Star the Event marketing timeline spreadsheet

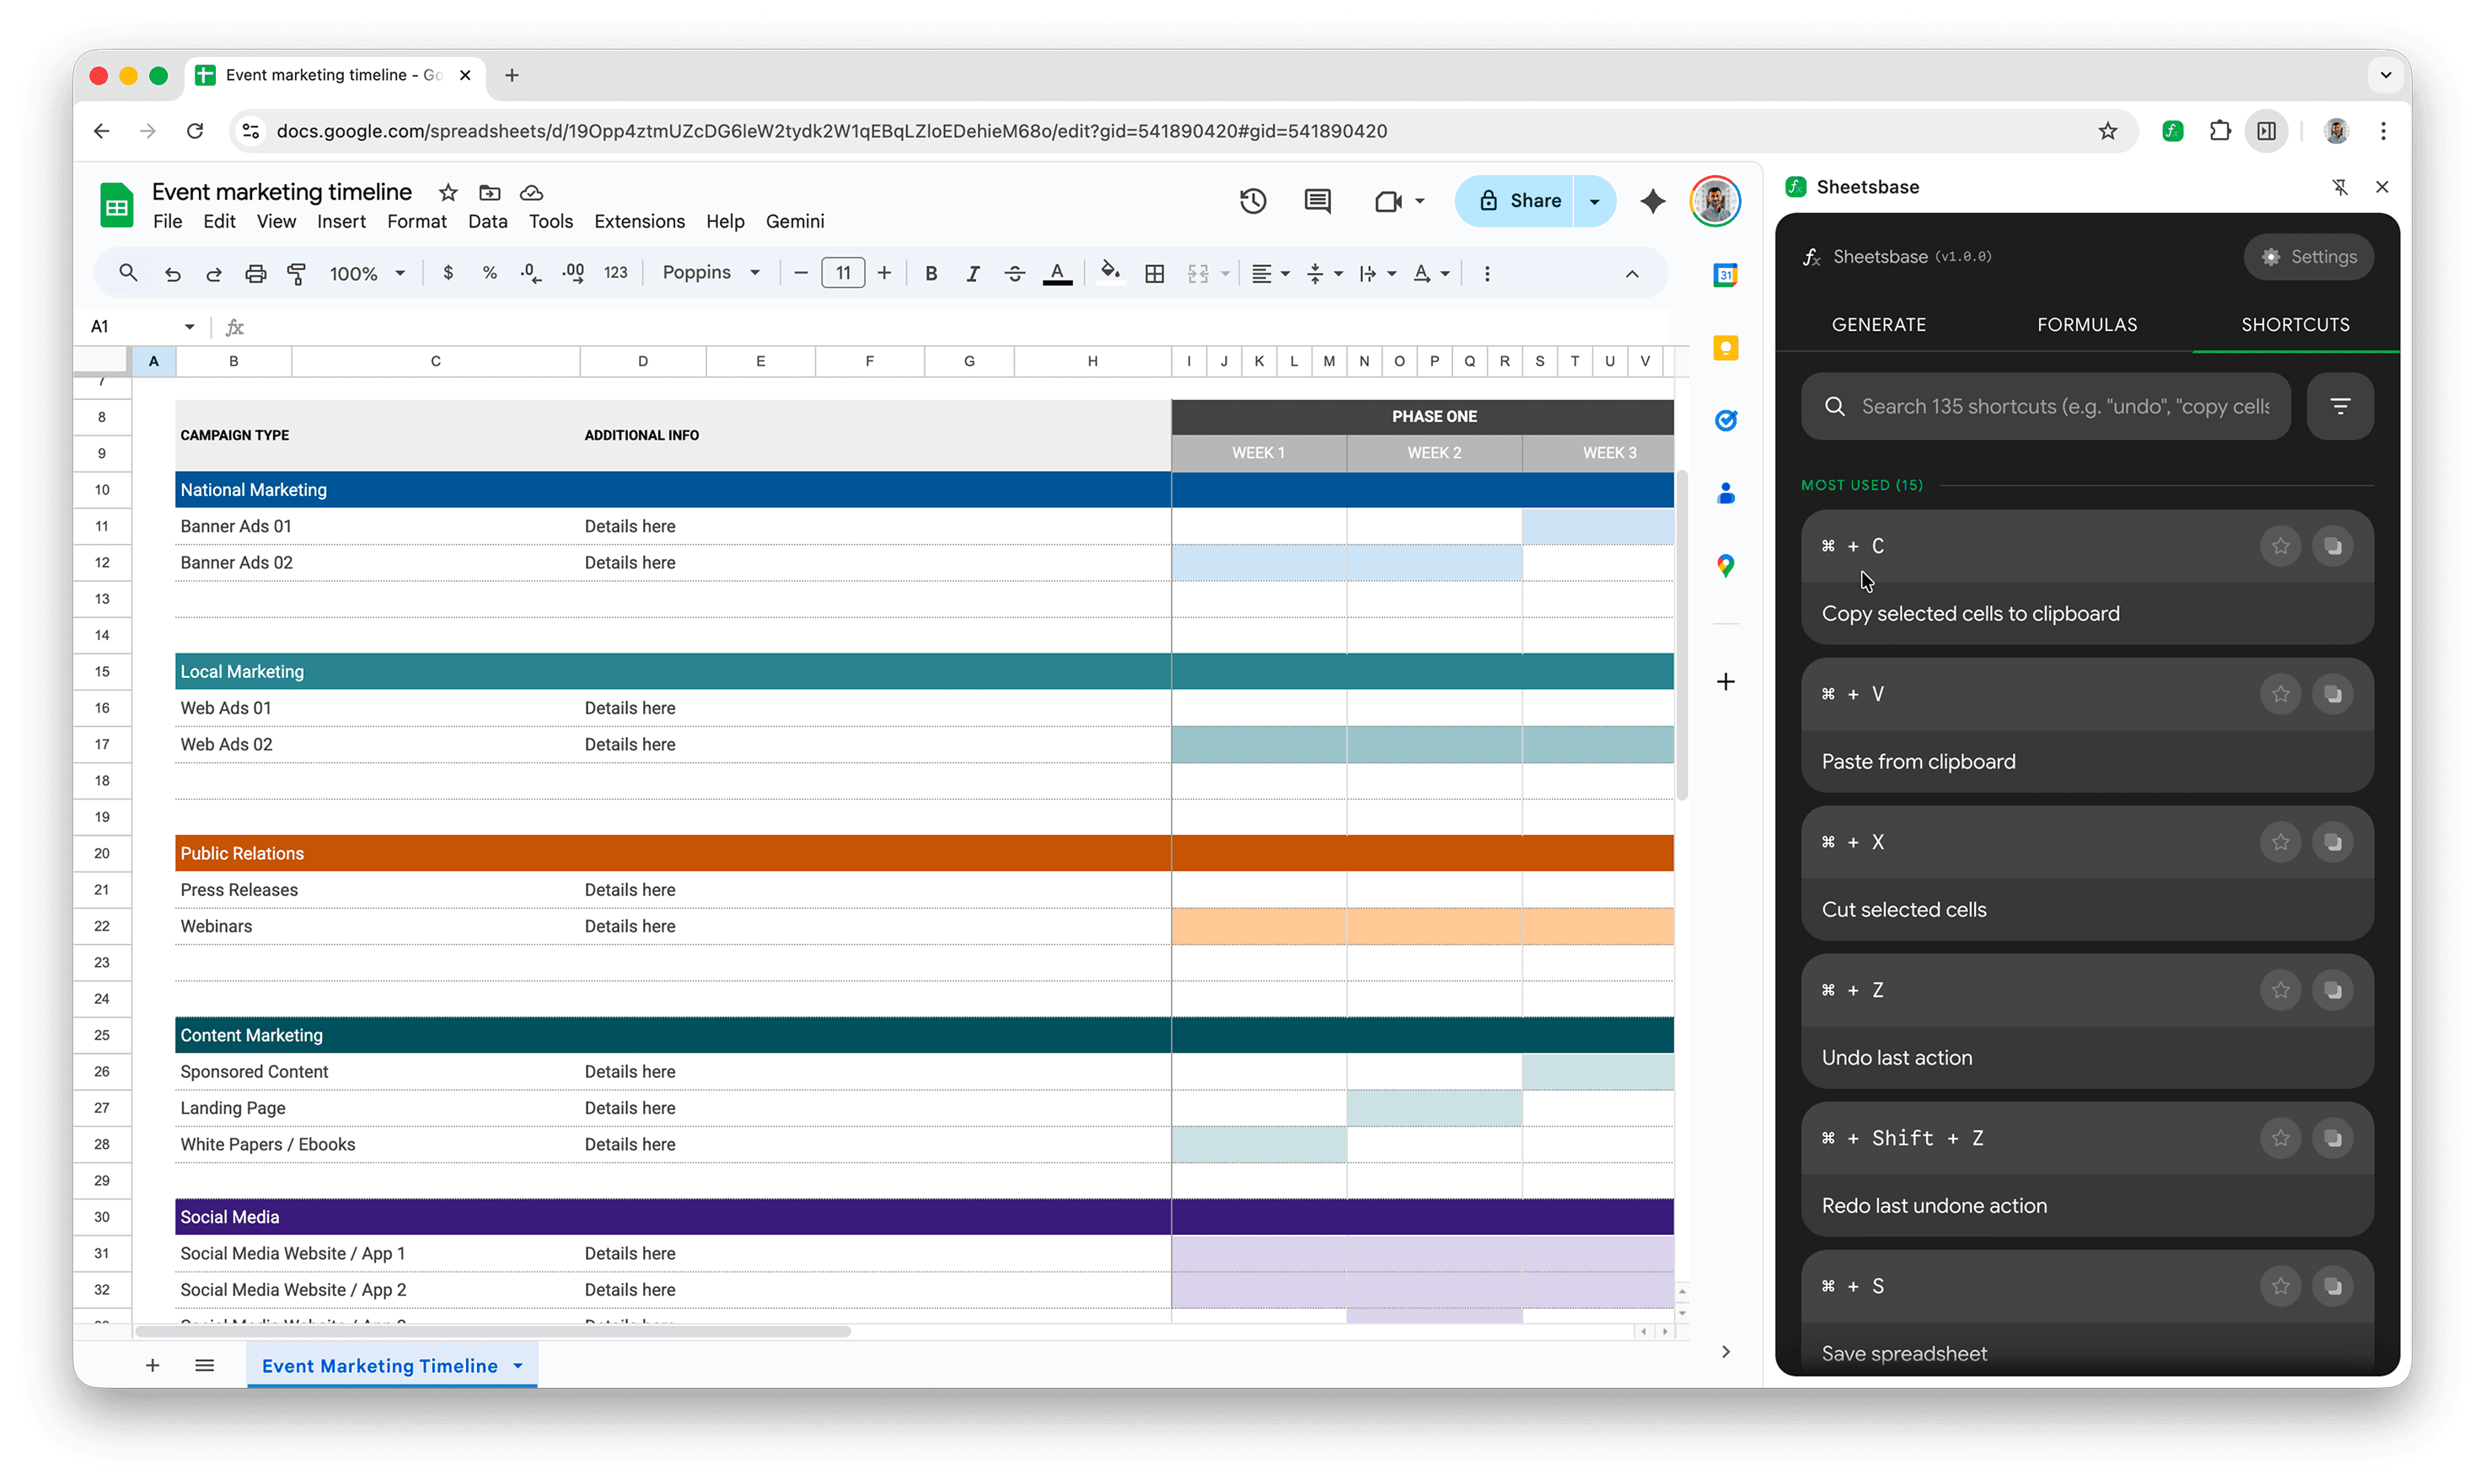pos(448,192)
